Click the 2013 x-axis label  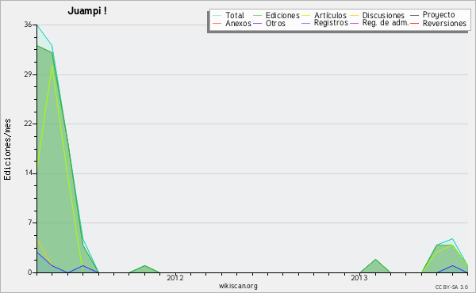tap(359, 278)
